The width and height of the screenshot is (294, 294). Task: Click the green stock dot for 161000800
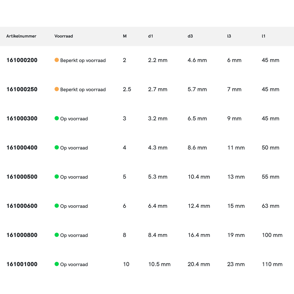point(57,235)
